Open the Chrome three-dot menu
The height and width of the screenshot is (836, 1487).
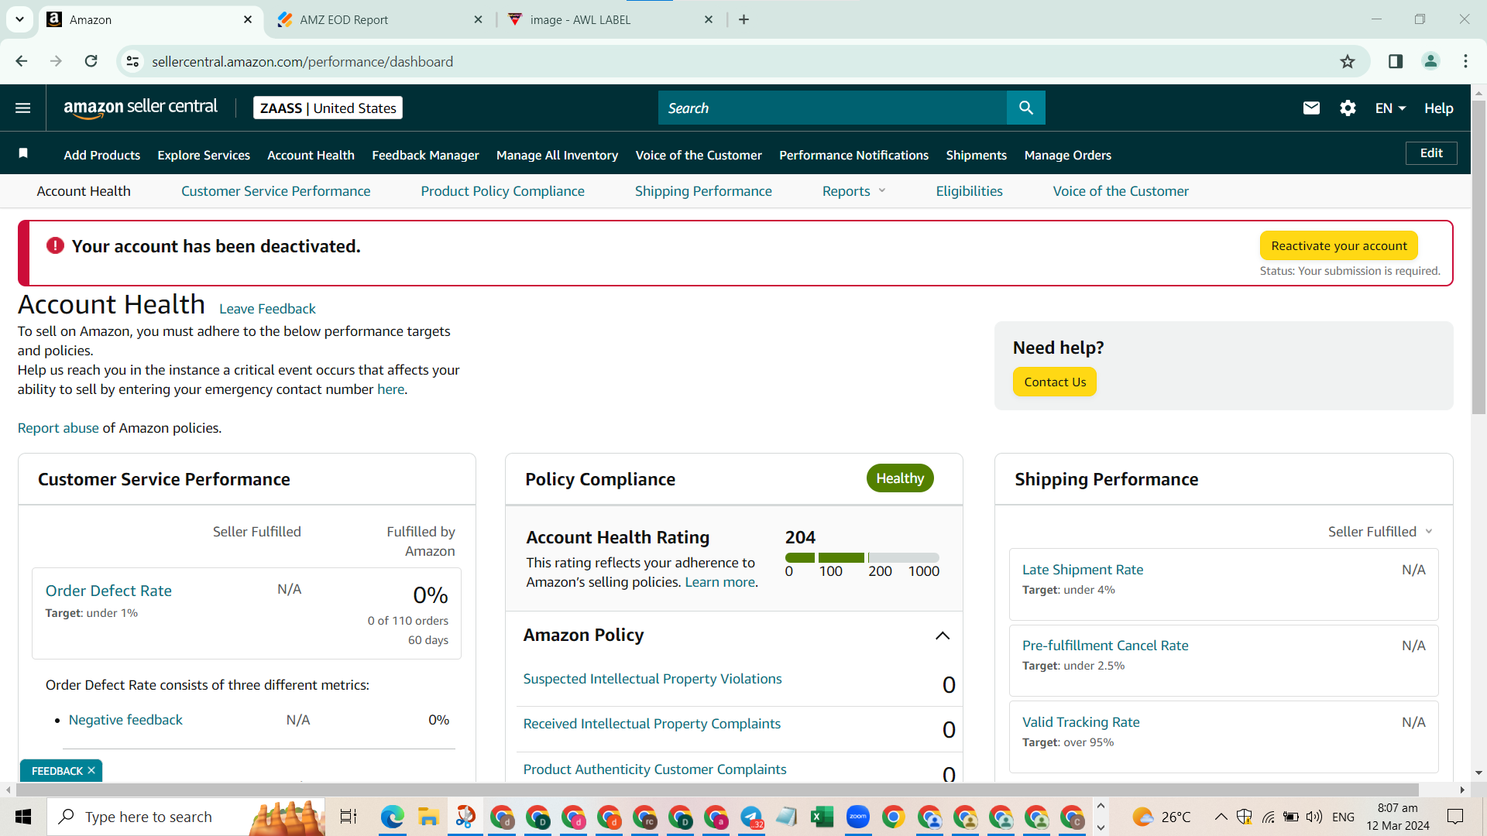tap(1465, 62)
